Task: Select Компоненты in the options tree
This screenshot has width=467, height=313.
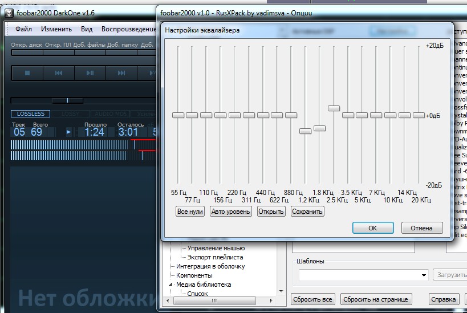Action: pos(194,275)
